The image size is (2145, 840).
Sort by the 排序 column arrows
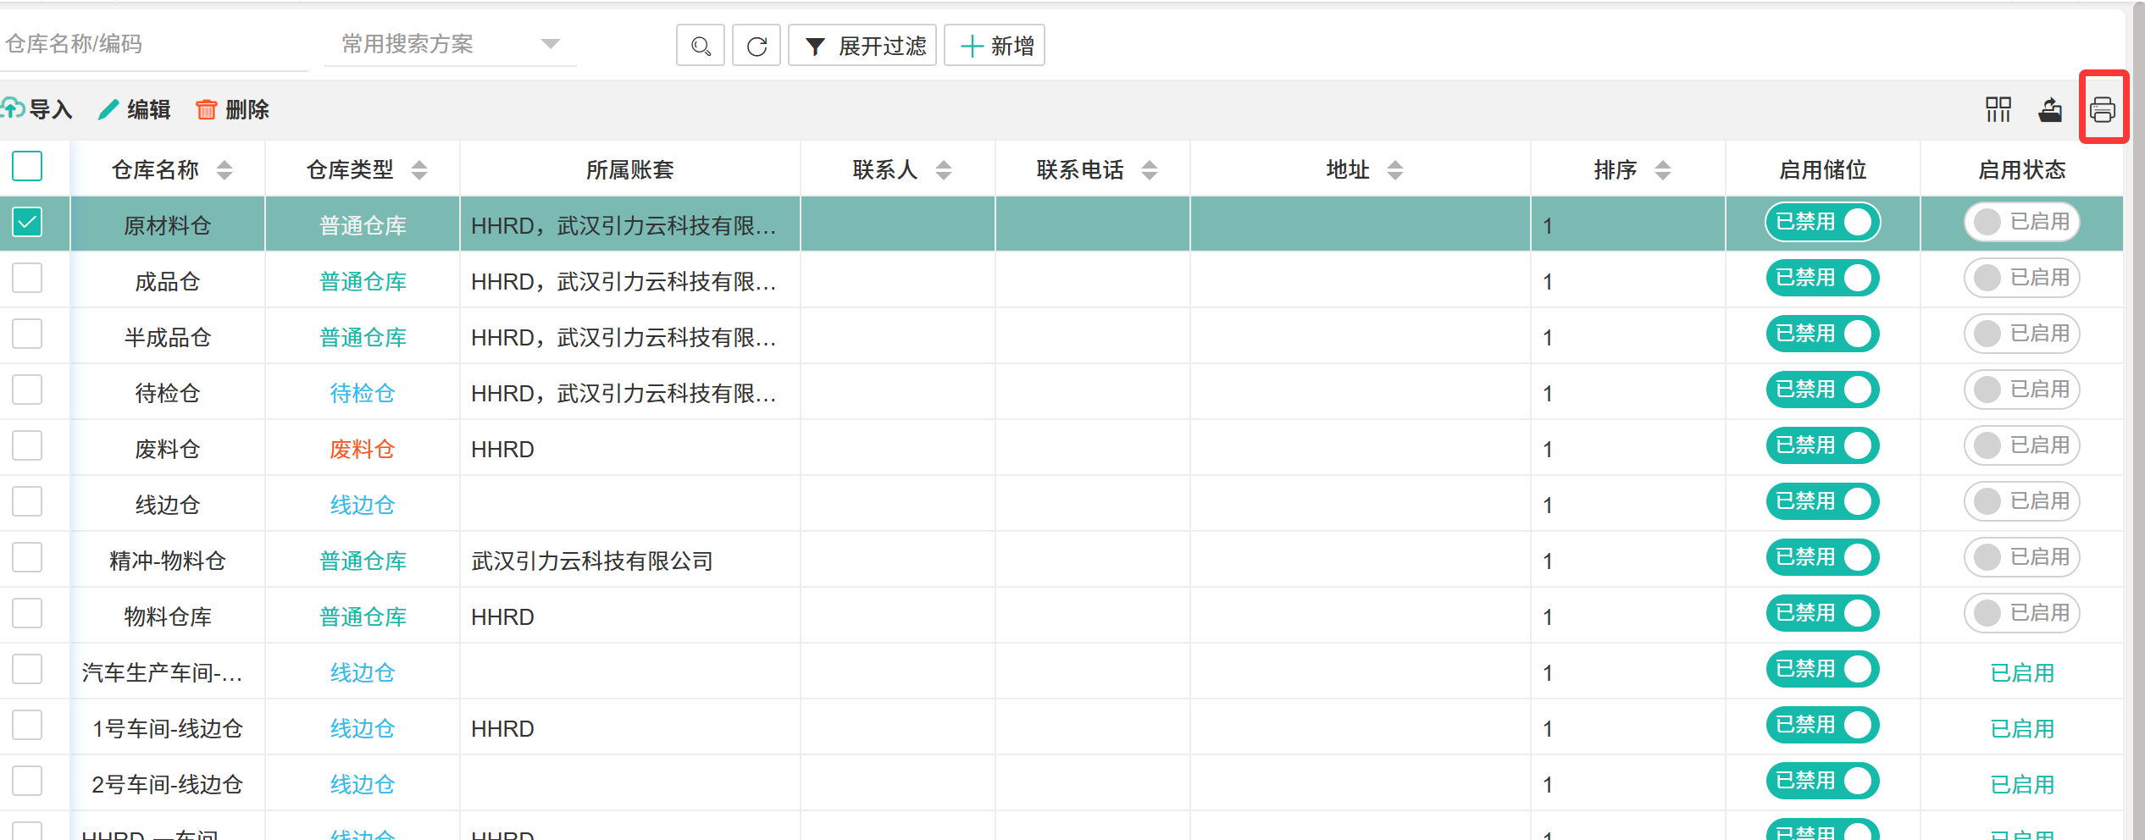click(x=1662, y=170)
